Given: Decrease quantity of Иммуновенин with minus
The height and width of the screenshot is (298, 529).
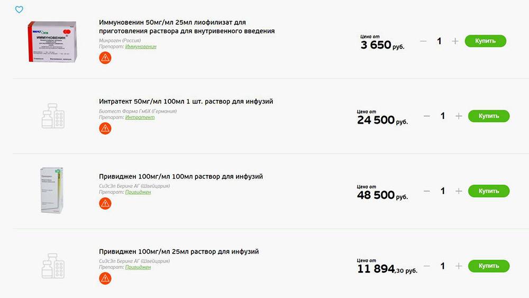Looking at the screenshot, I should coord(423,41).
